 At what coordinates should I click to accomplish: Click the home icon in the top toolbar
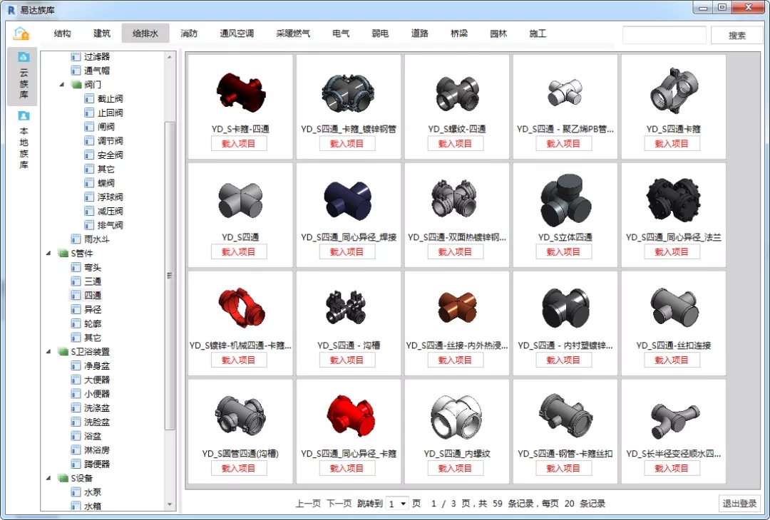coord(21,33)
